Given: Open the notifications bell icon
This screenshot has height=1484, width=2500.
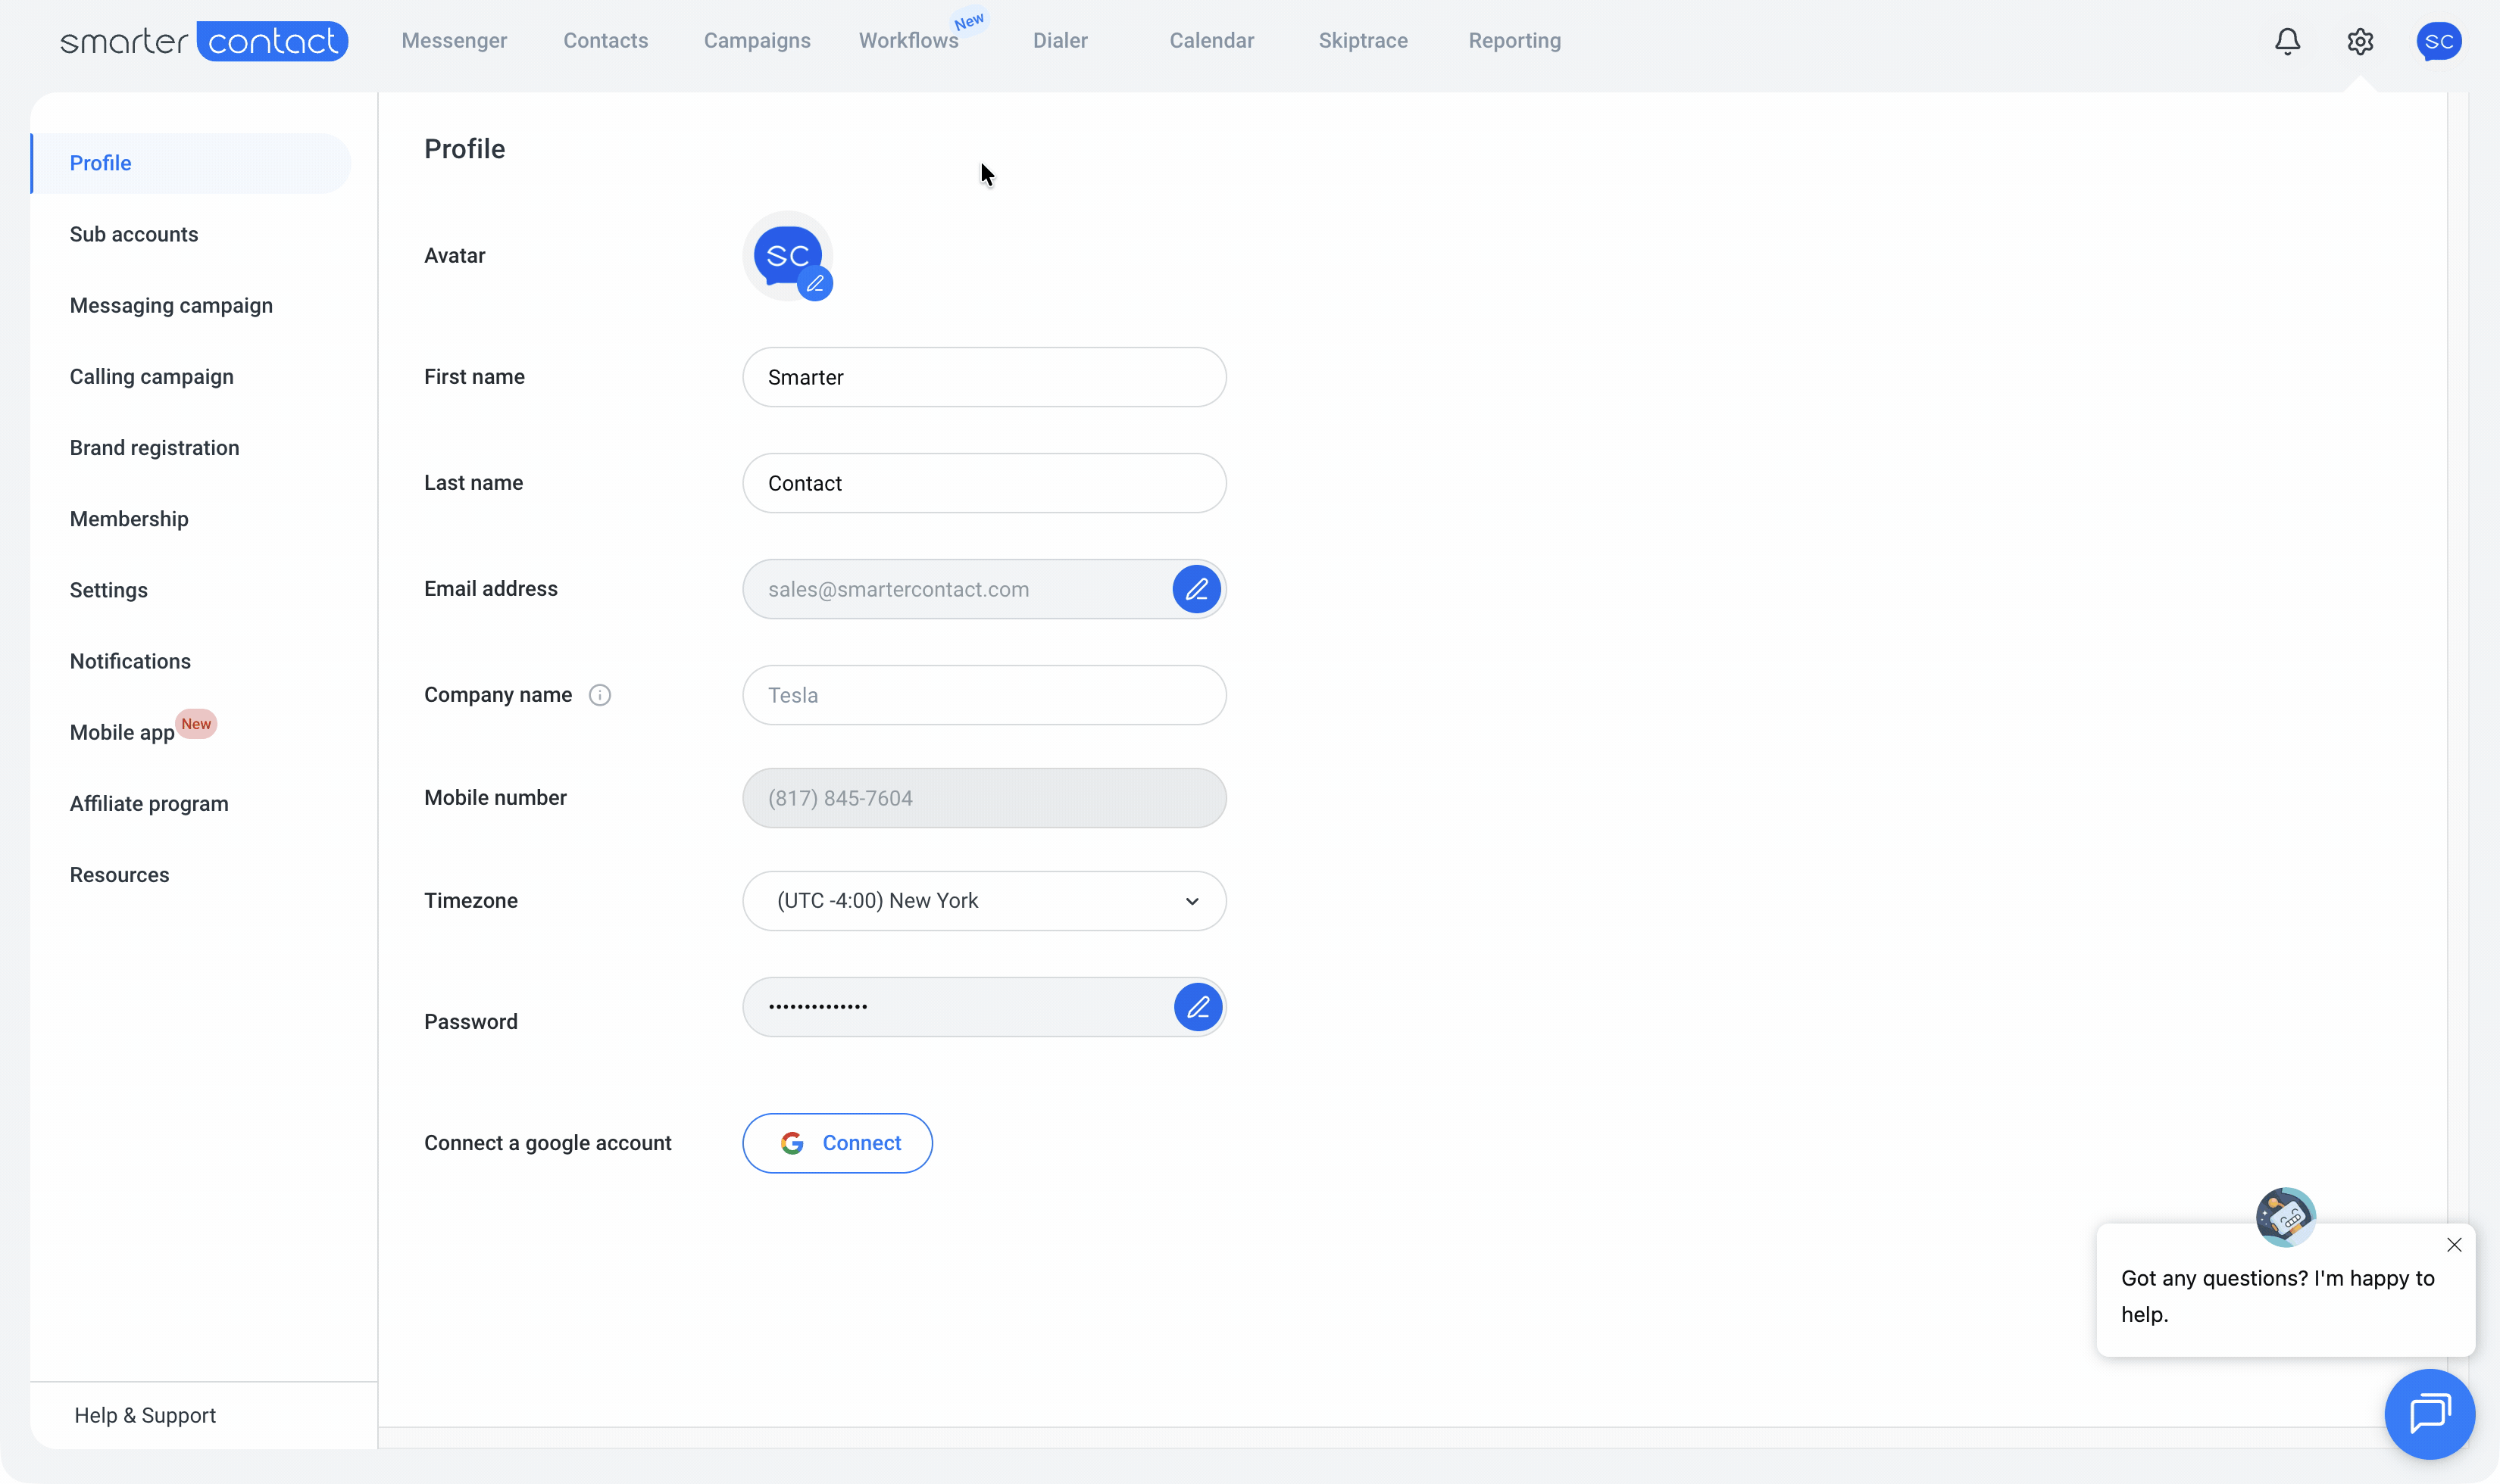Looking at the screenshot, I should [2287, 41].
